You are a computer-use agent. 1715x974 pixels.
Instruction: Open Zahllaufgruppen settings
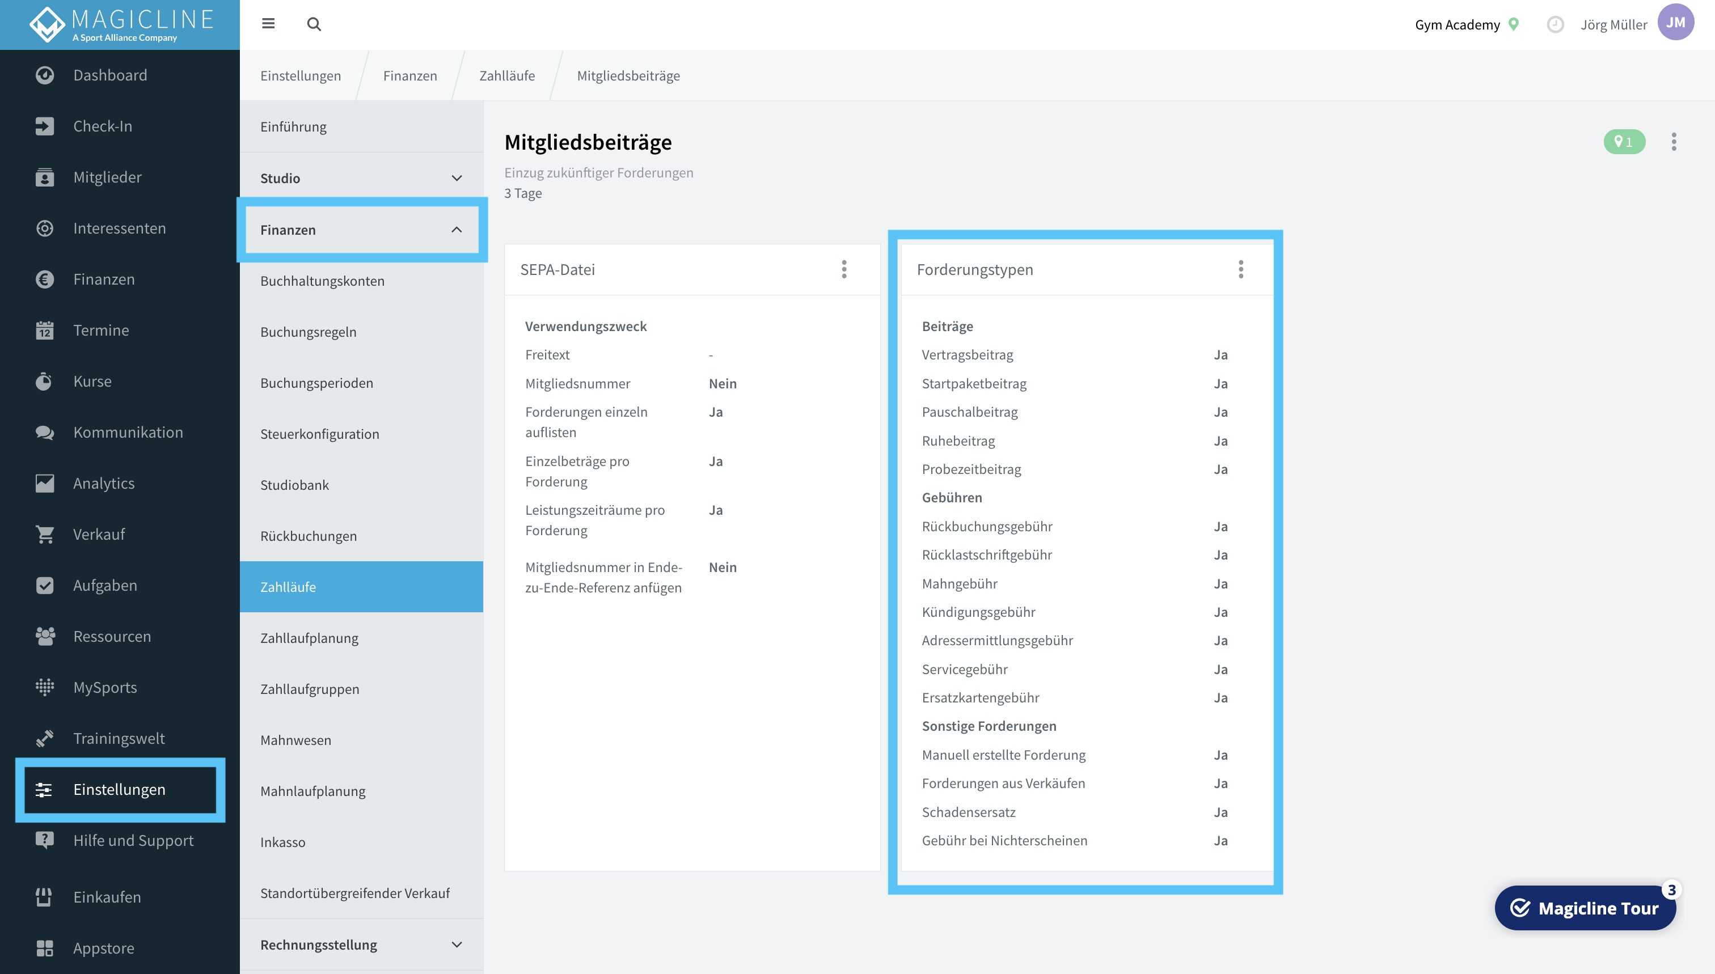361,689
